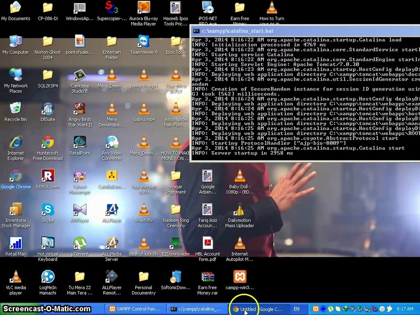The height and width of the screenshot is (315, 420).
Task: Click 'Server startup in 2958 ms' console line
Action: click(242, 153)
